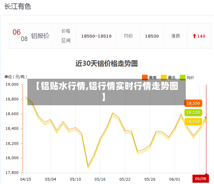
Task: Click the 18,400 y-axis label
Action: pyautogui.click(x=12, y=129)
